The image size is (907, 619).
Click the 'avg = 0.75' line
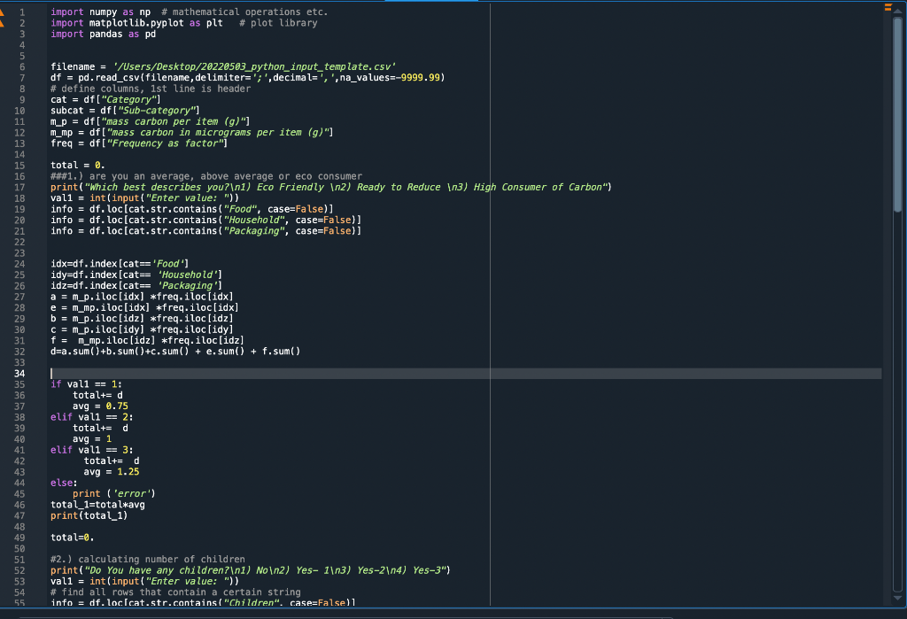(x=100, y=406)
